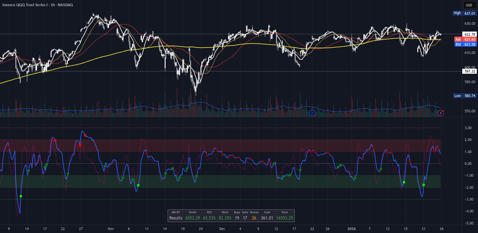The image size is (478, 233).
Task: Click the Low 580.74 price label
Action: tap(465, 96)
